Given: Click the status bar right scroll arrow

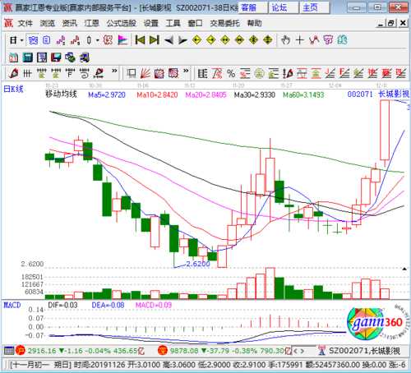Looking at the screenshot, I should coord(302,351).
